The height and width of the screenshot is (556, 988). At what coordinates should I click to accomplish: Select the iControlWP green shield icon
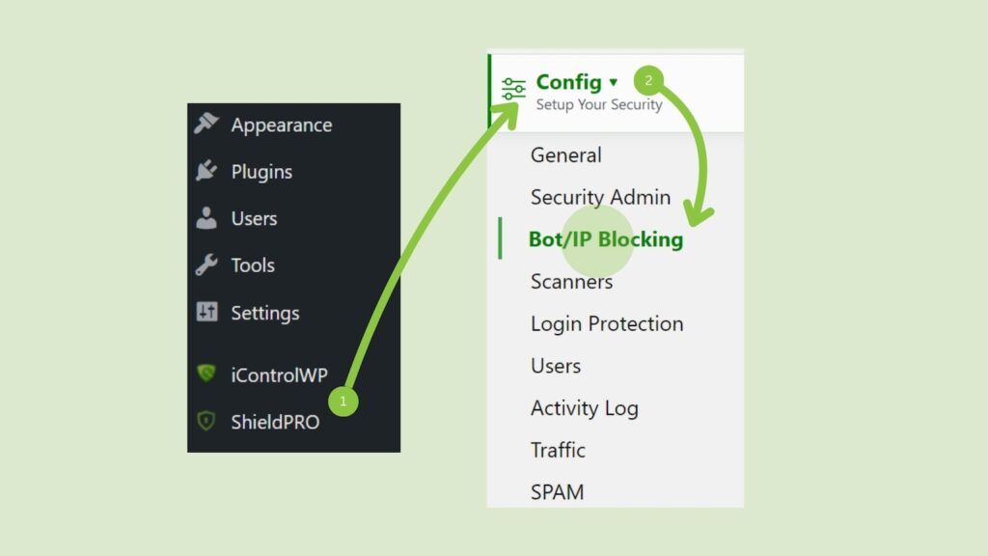(x=206, y=375)
